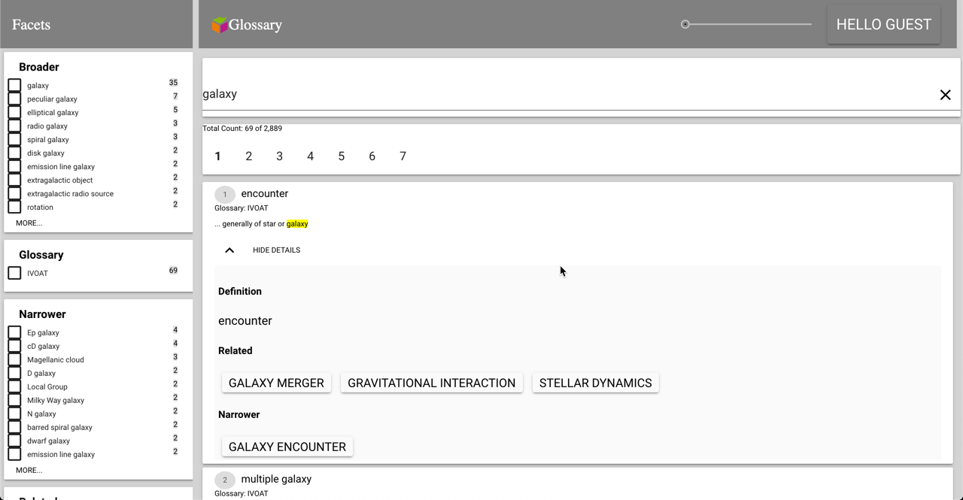Click the result number 2 badge
The image size is (963, 500).
(224, 480)
